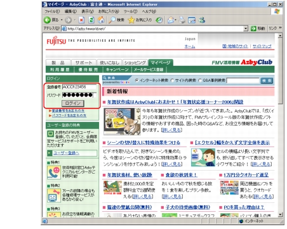Click the Edit page toolbar icon
The image size is (287, 229).
pos(192,20)
